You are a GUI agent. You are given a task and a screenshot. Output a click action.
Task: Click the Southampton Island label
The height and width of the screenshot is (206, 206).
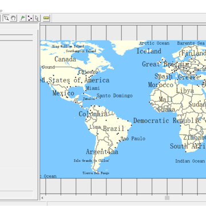[81, 51]
